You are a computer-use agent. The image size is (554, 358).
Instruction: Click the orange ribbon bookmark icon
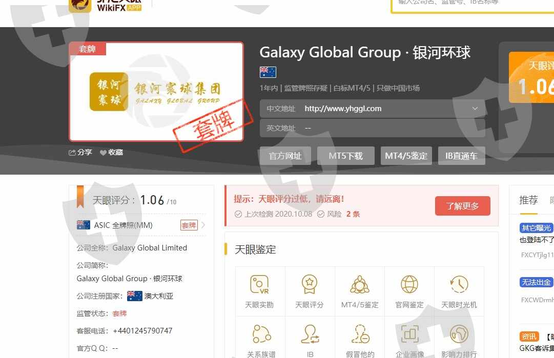pos(80,197)
